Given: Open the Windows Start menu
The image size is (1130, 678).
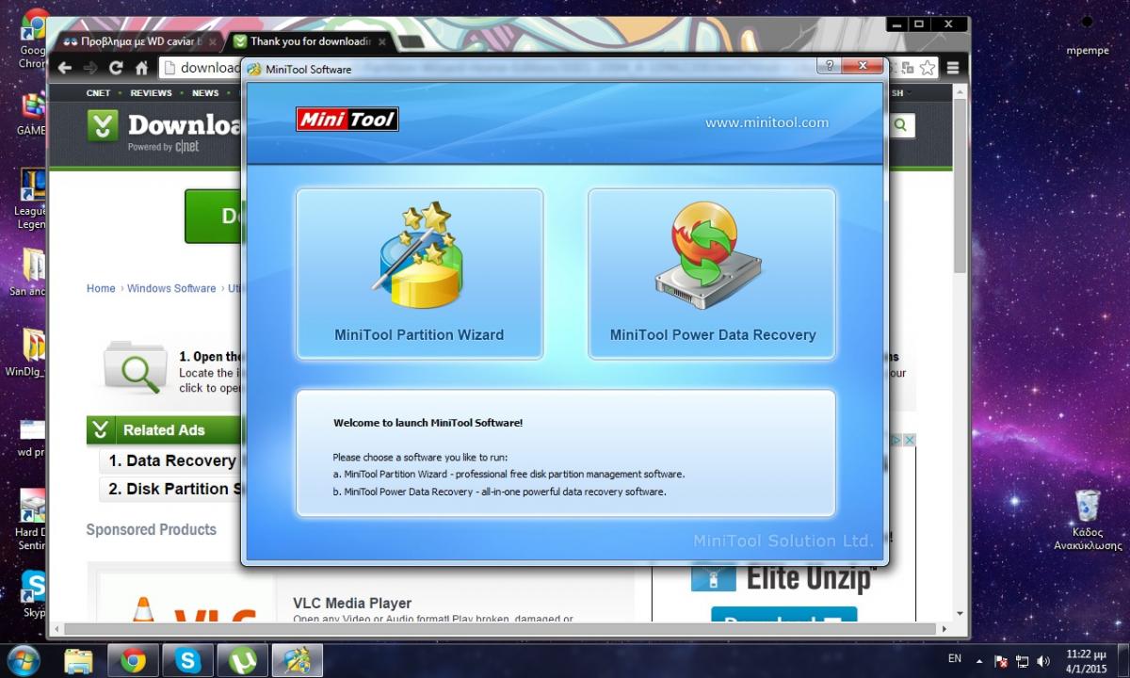Looking at the screenshot, I should [23, 660].
